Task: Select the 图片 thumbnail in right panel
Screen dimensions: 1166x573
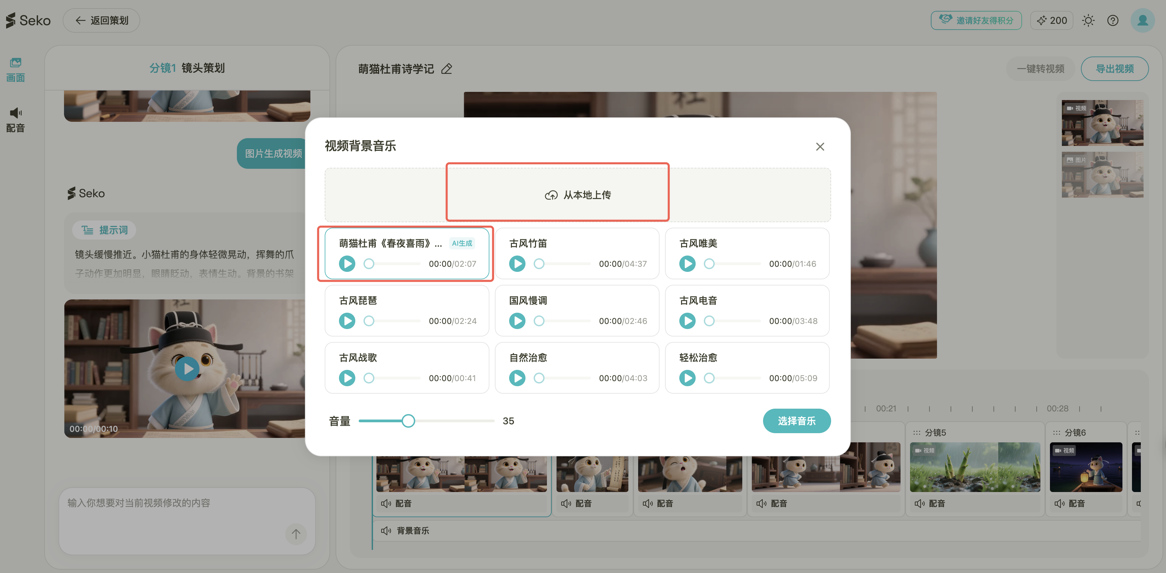Action: click(1102, 175)
